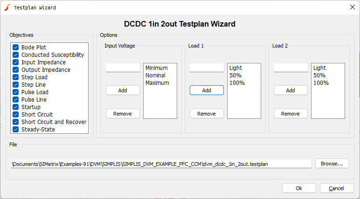Viewport: 360px width, 199px height.
Task: Disable Short Circuit and Recover test
Action: 15,122
